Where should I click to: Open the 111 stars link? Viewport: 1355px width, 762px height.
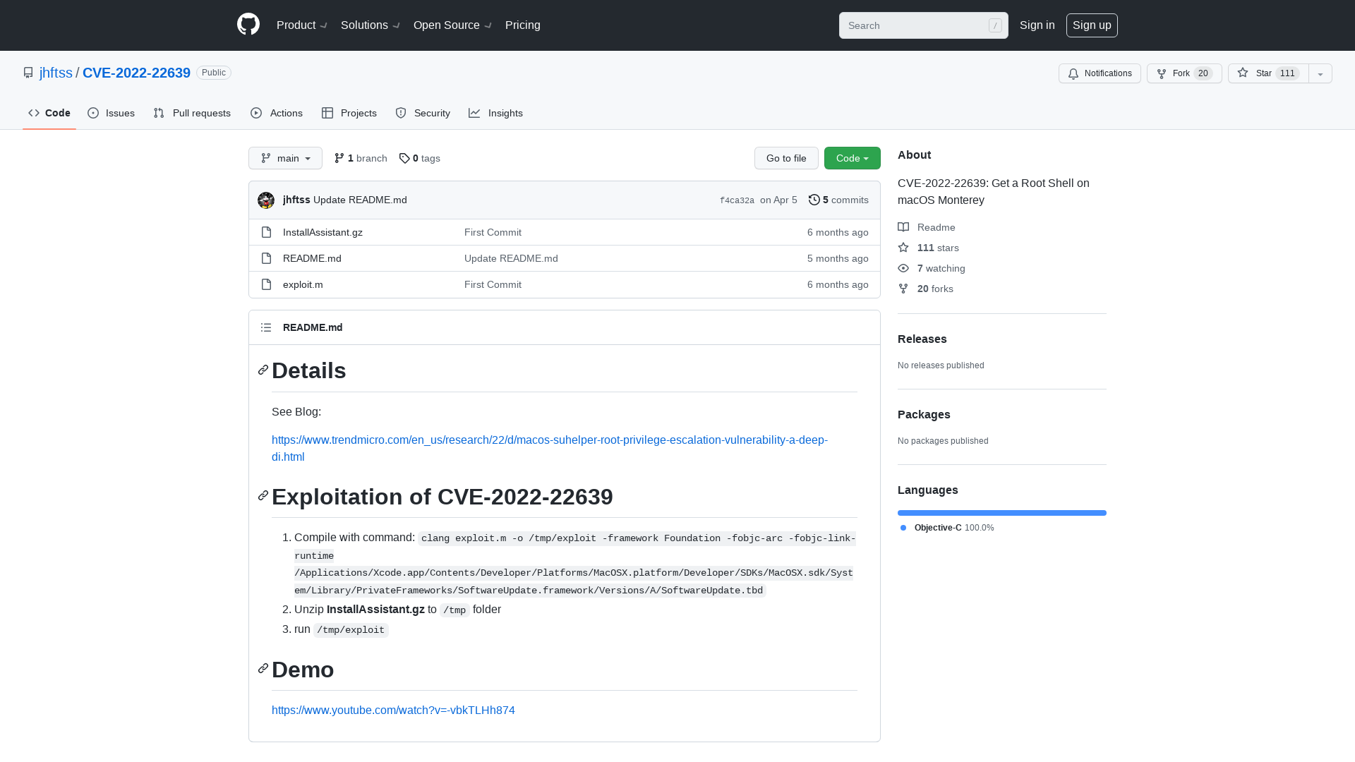click(x=928, y=248)
